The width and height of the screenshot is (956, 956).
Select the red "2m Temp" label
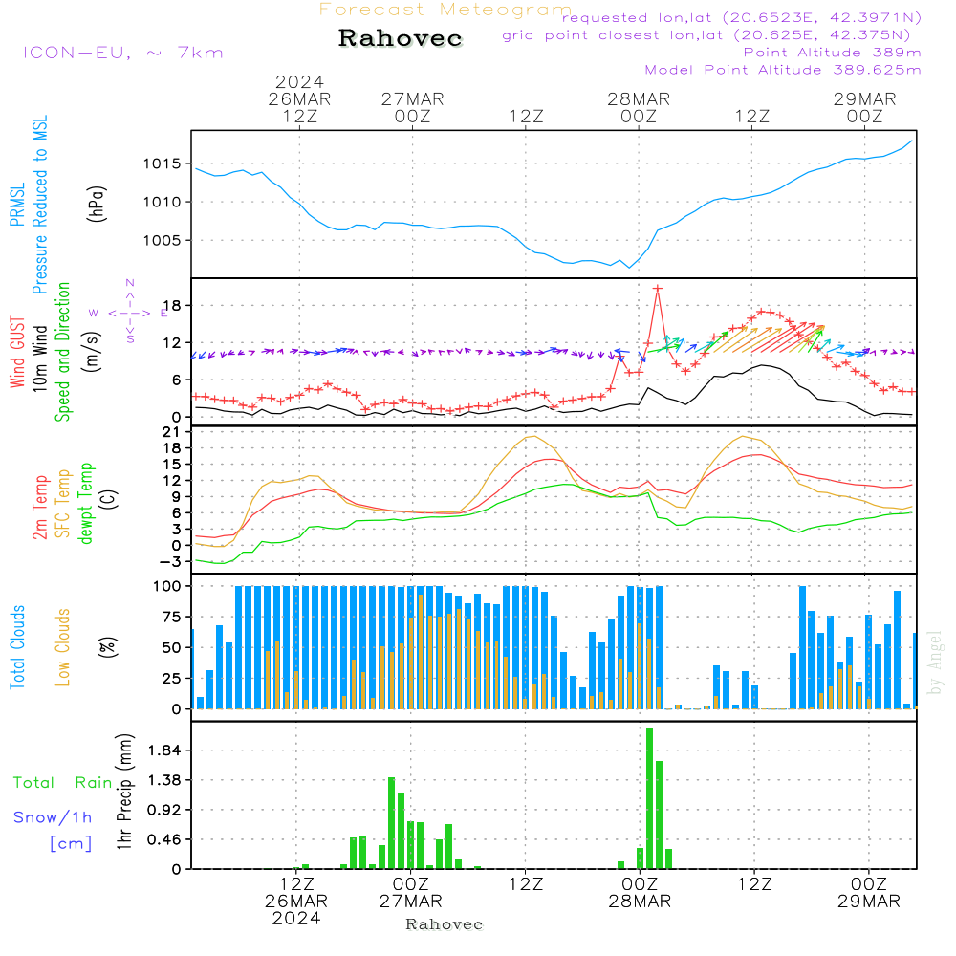coord(39,508)
